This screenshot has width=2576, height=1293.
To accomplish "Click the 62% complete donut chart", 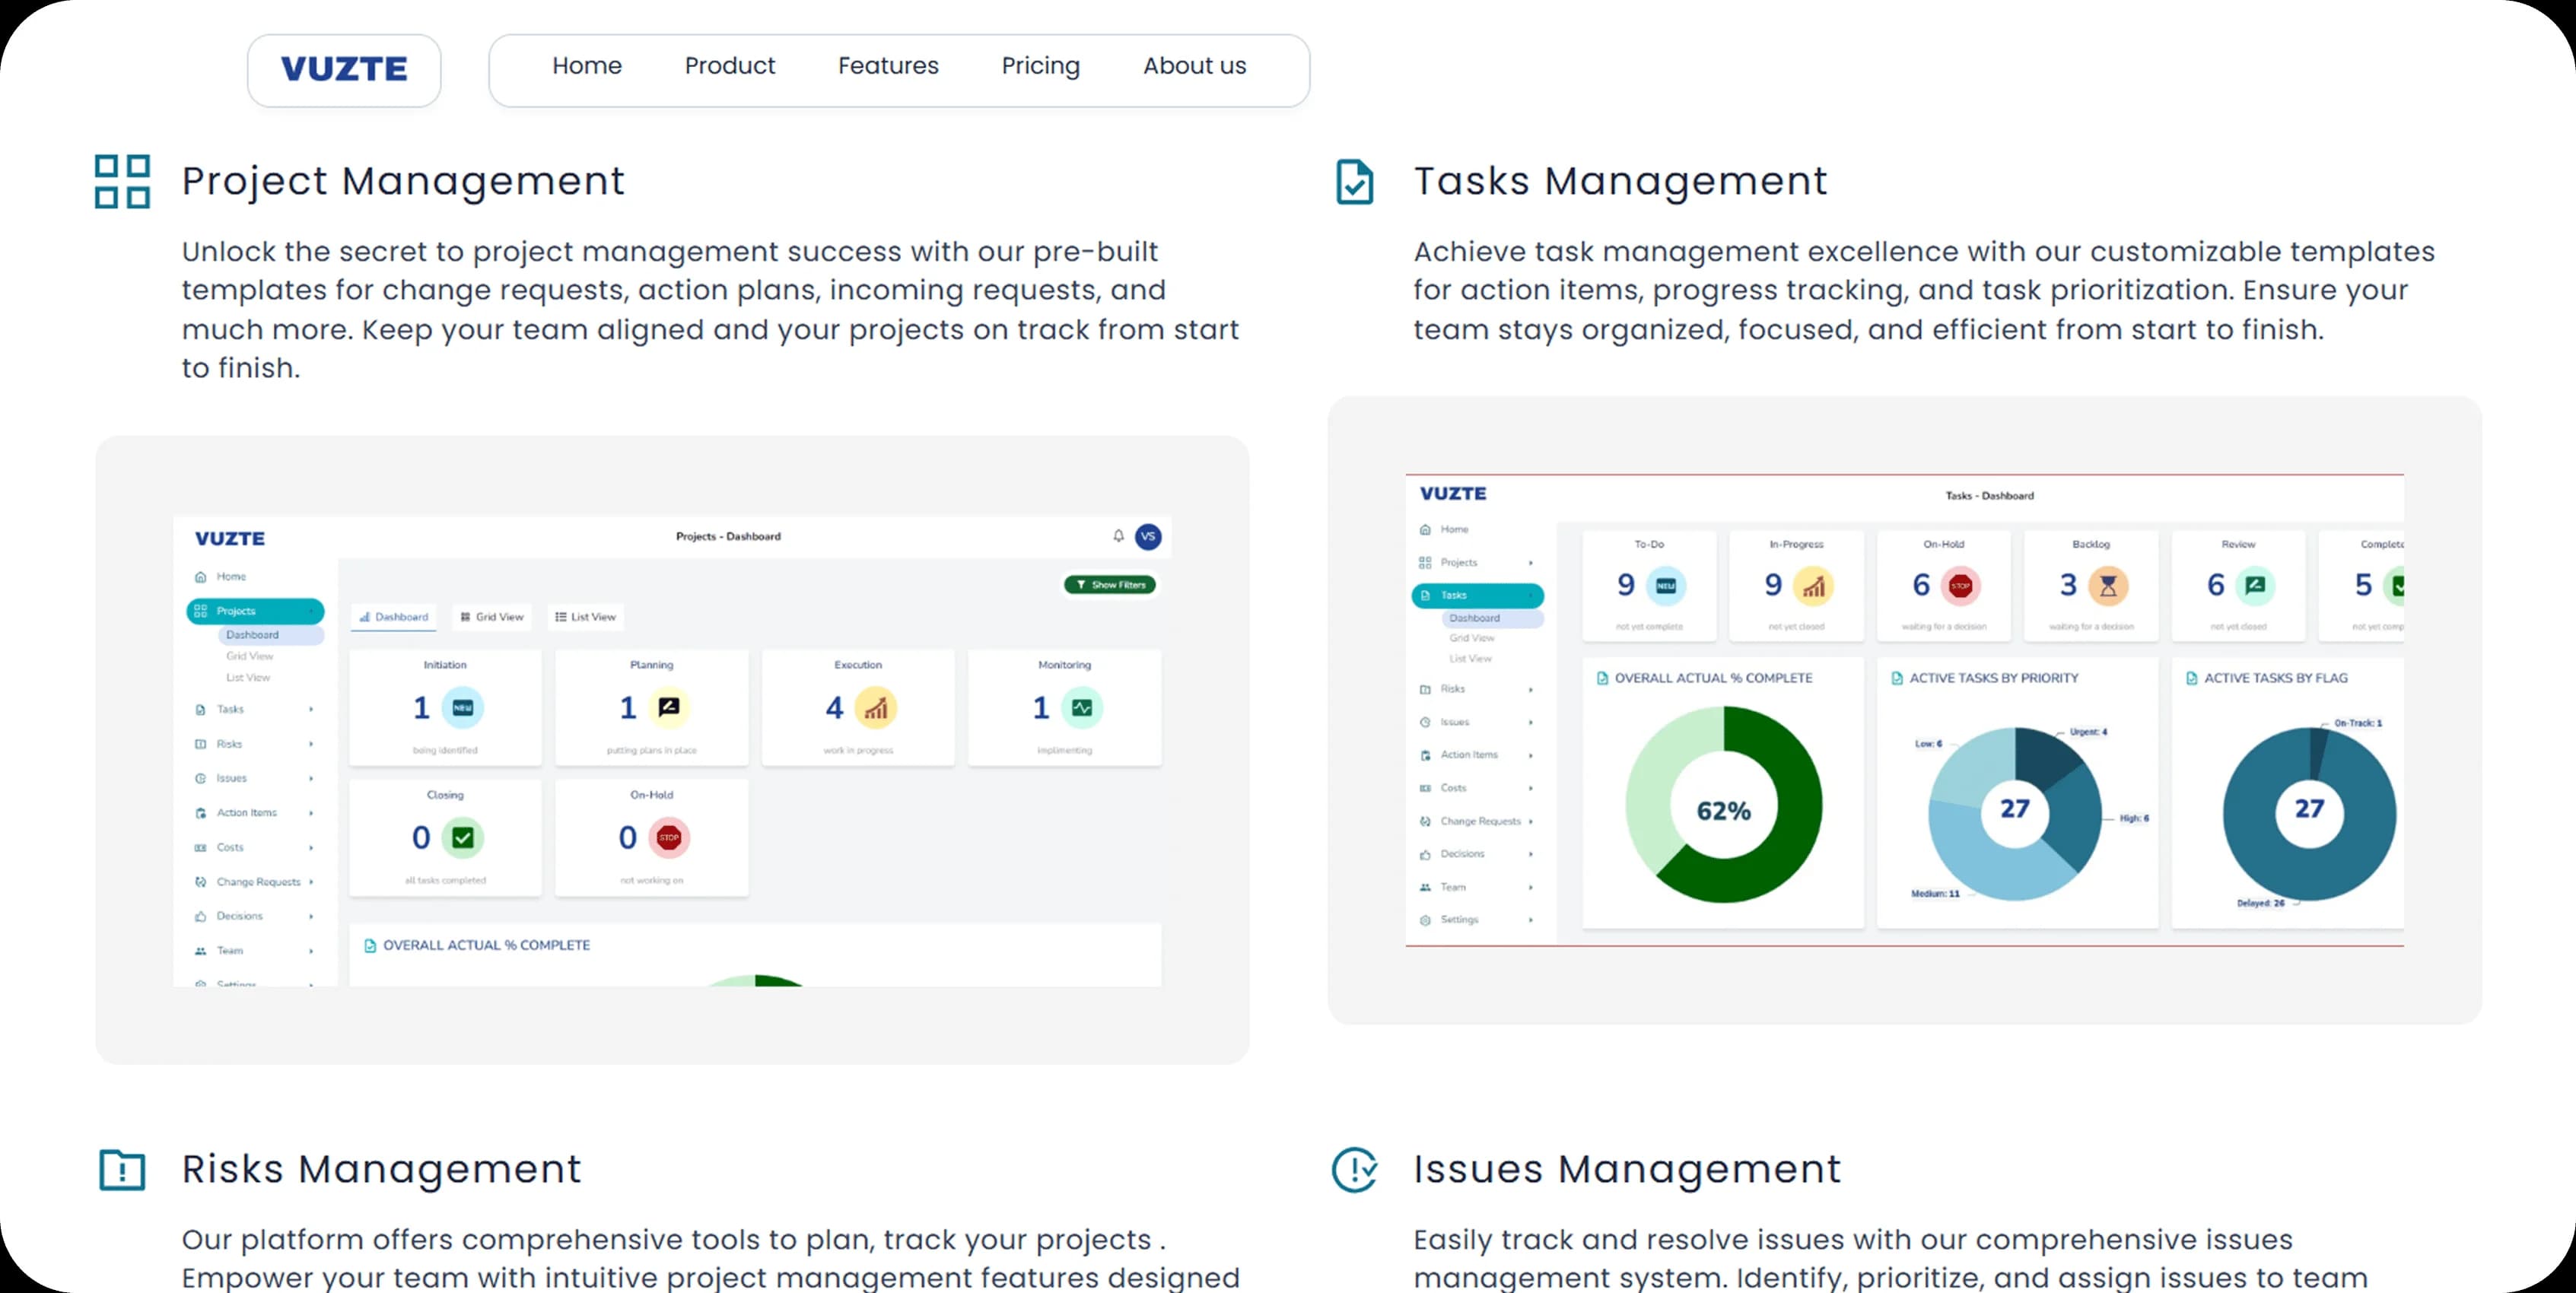I will [x=1723, y=806].
